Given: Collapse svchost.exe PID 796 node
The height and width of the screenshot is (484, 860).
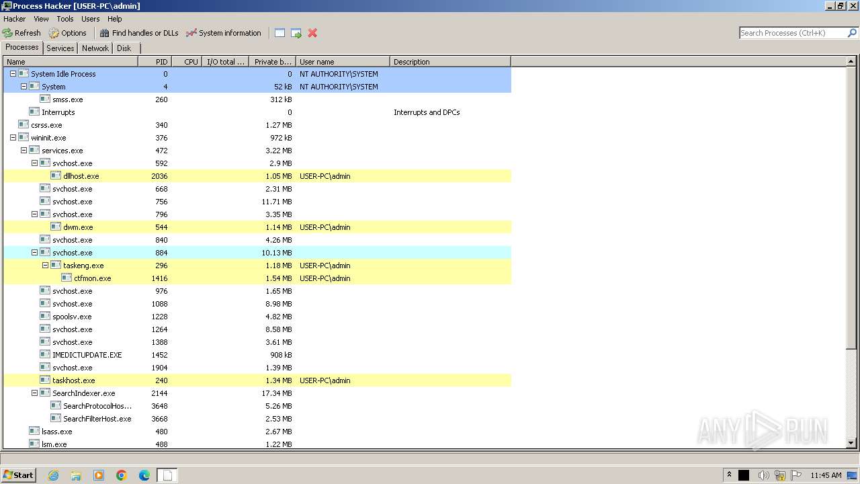Looking at the screenshot, I should tap(34, 214).
